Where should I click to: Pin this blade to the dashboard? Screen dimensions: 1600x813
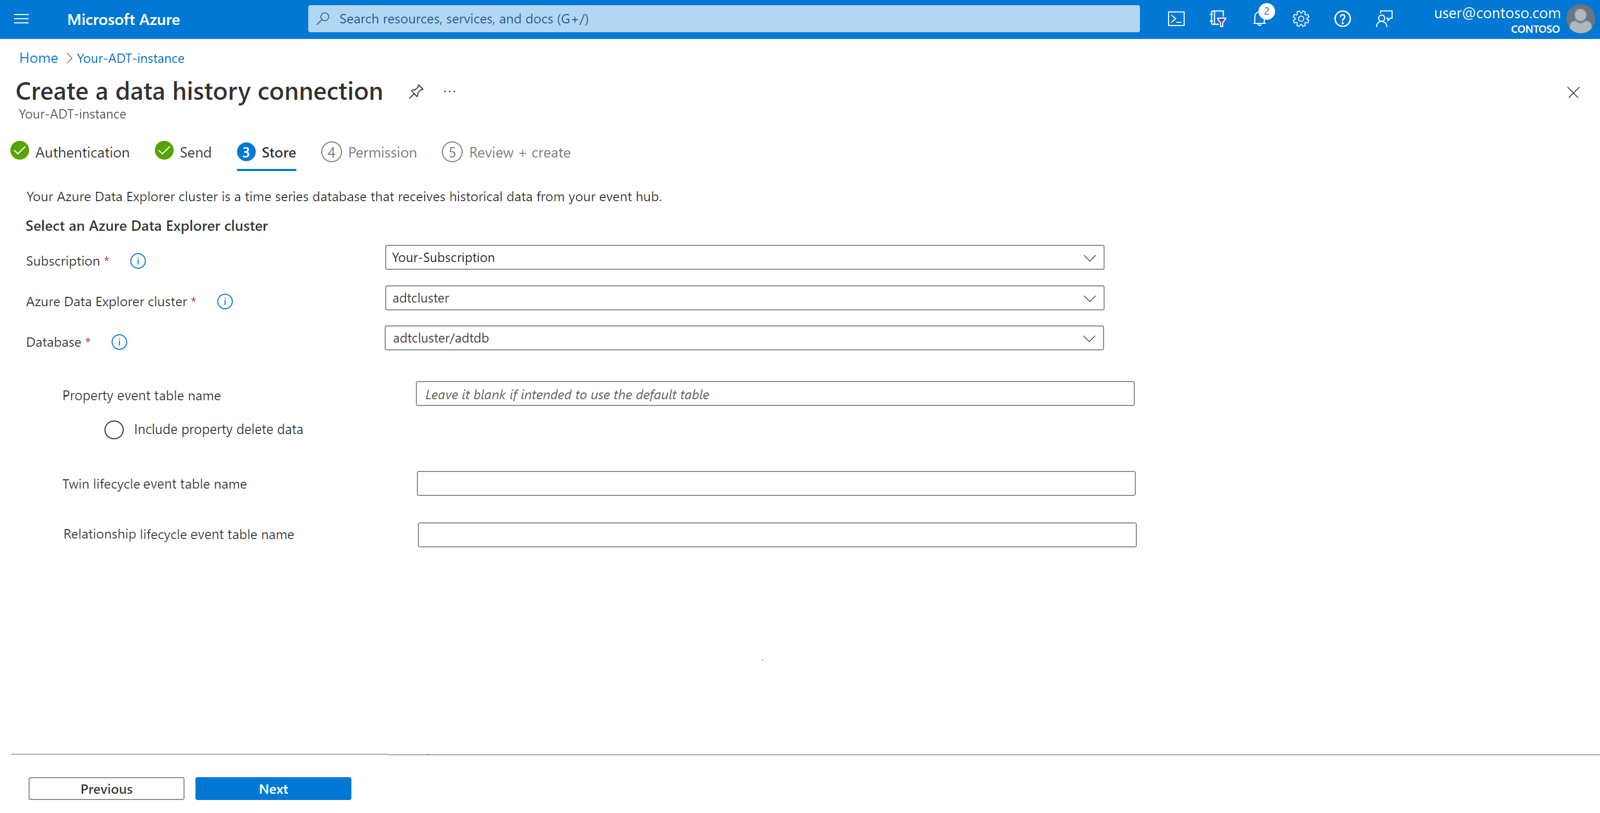(415, 92)
